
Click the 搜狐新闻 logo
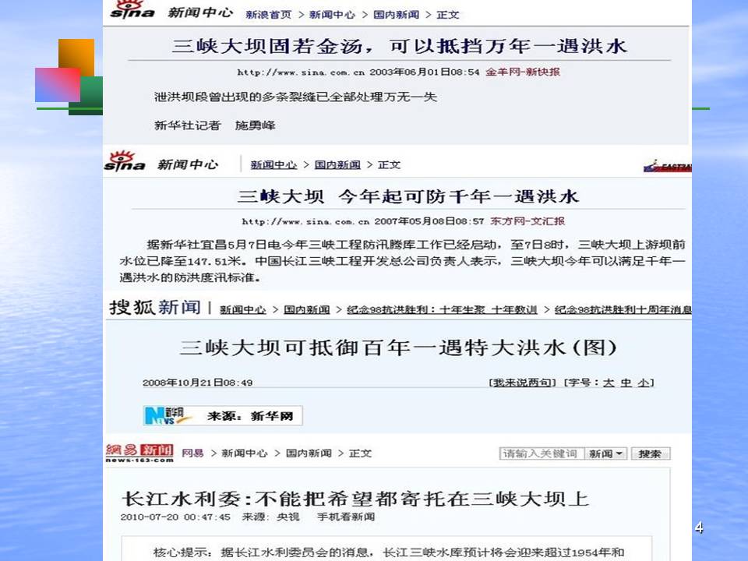pos(155,307)
